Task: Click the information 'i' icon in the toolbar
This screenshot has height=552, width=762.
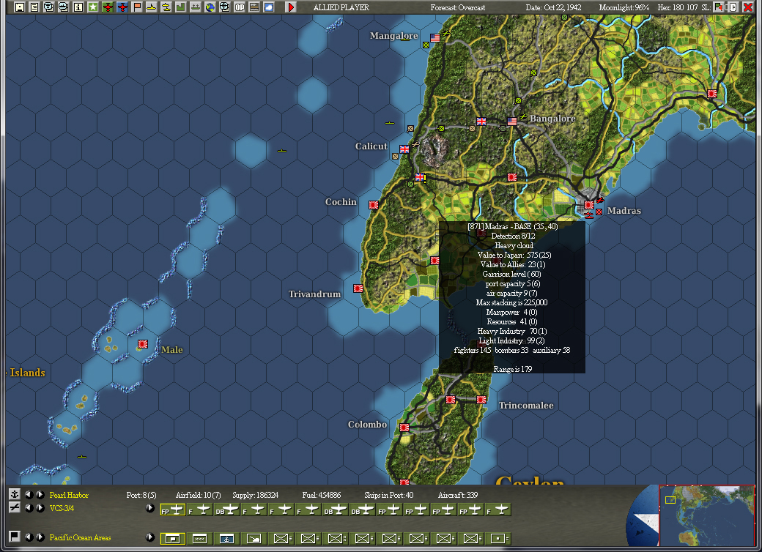Action: point(78,7)
